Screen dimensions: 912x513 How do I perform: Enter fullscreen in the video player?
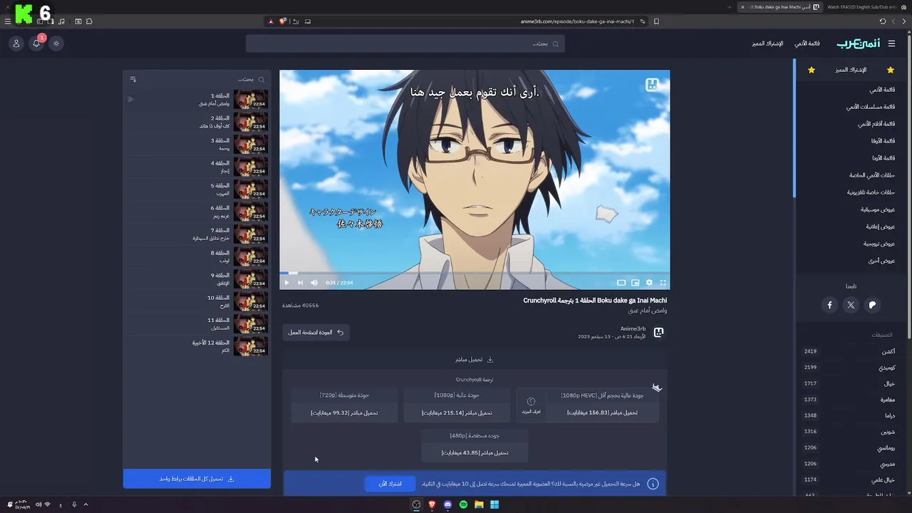tap(663, 283)
